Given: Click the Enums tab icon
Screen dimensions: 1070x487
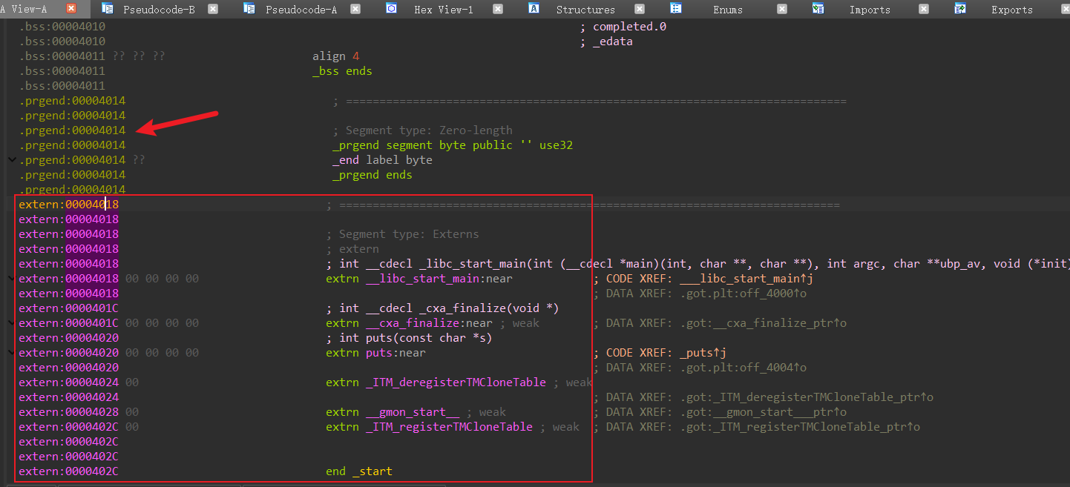Looking at the screenshot, I should [676, 9].
